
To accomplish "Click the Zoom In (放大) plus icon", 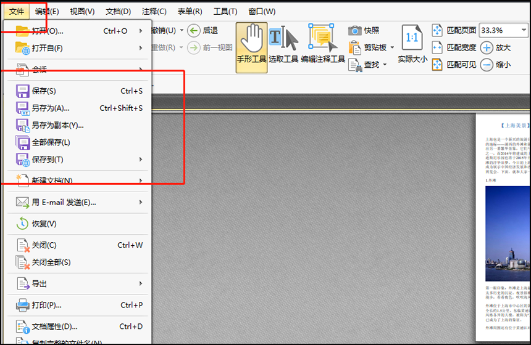I will (487, 47).
